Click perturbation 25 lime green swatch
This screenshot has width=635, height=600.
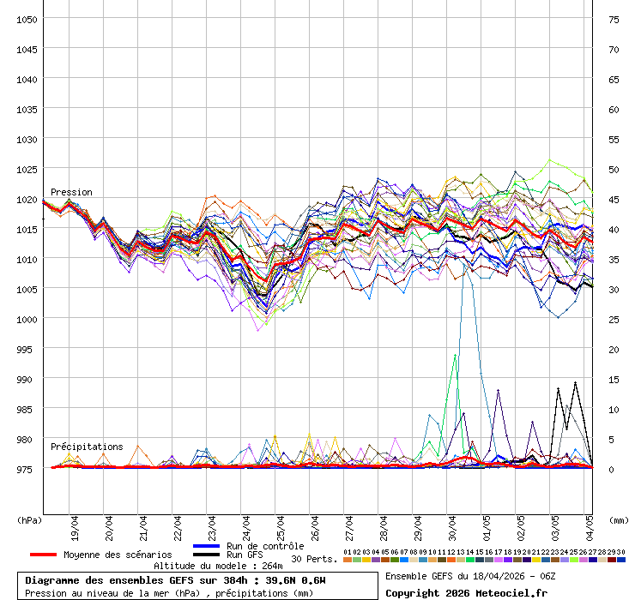click(x=574, y=559)
